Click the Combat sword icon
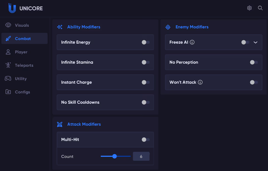Viewport: 268px width, 171px height. [x=8, y=39]
